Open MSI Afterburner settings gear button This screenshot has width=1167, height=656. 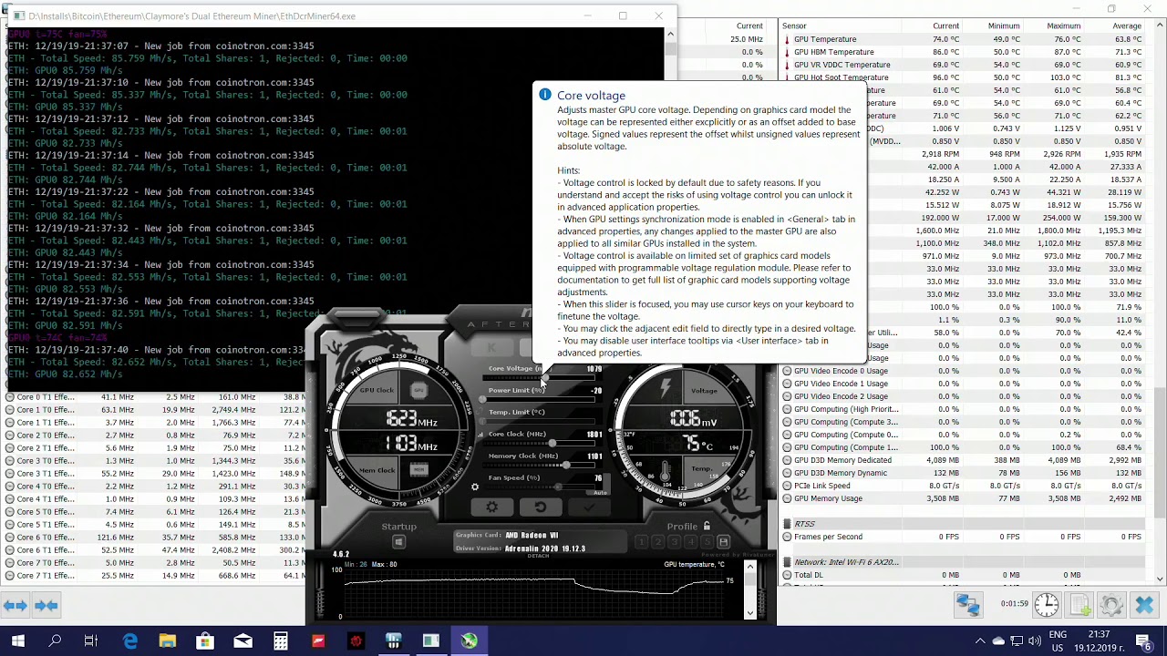click(x=492, y=507)
